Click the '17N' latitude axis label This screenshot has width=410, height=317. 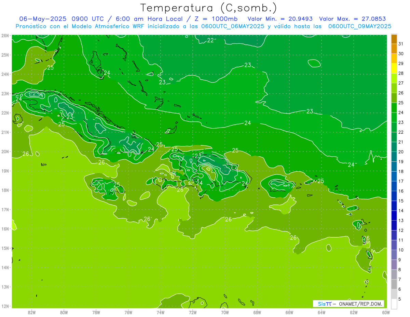5,210
